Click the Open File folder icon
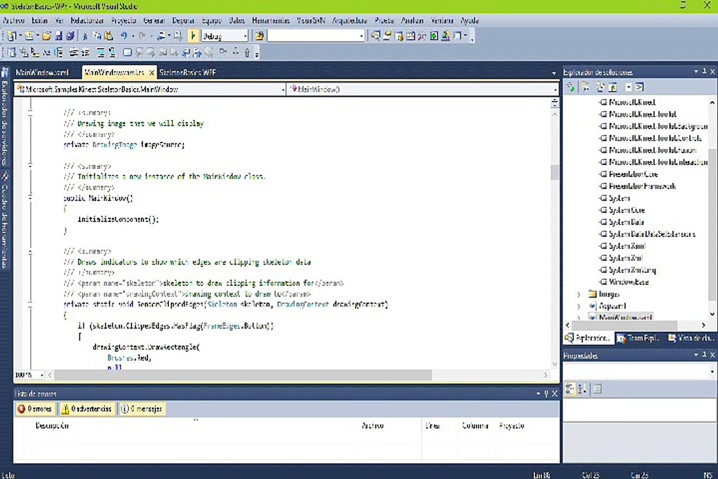The width and height of the screenshot is (718, 479). pos(47,36)
